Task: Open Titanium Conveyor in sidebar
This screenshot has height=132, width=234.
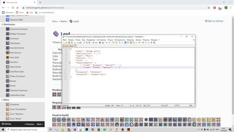Action: (19, 91)
